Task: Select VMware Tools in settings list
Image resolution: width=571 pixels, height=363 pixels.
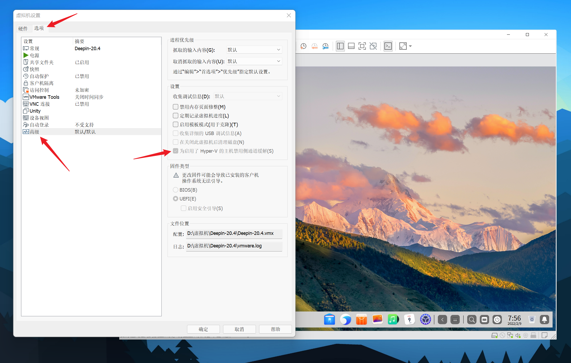Action: pos(44,97)
